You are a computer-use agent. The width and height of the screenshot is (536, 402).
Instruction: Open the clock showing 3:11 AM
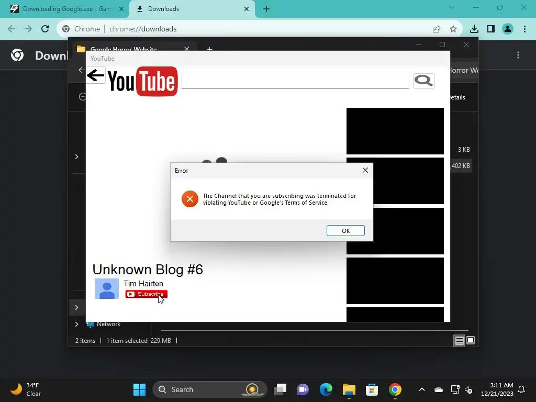497,389
